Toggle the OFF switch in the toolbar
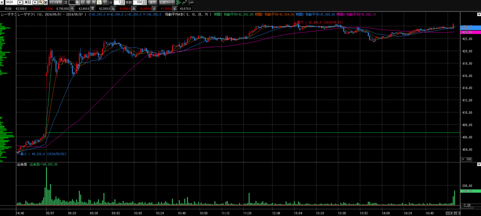 point(192,2)
